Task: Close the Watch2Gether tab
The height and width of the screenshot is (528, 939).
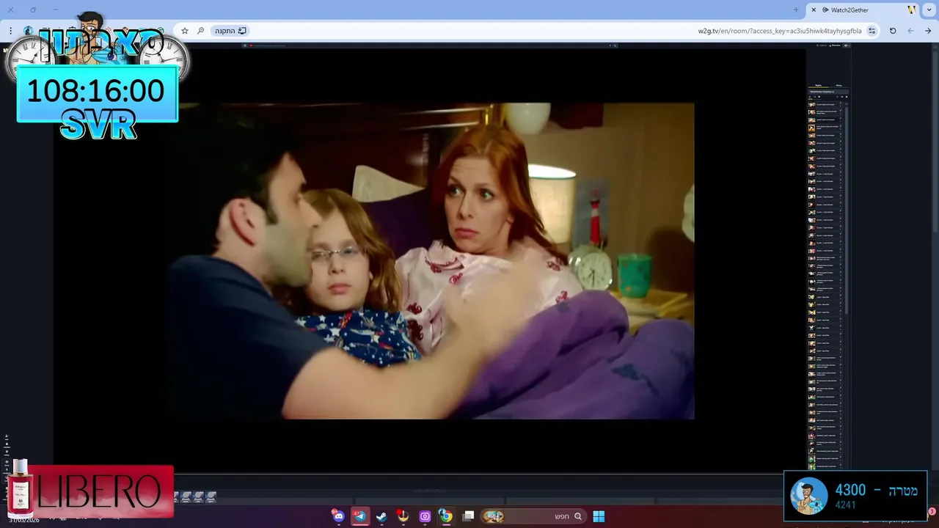Action: click(x=814, y=10)
